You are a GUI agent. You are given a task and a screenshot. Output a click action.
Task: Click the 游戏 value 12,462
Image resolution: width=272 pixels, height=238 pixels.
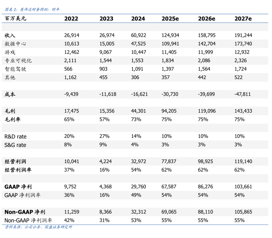72,52
